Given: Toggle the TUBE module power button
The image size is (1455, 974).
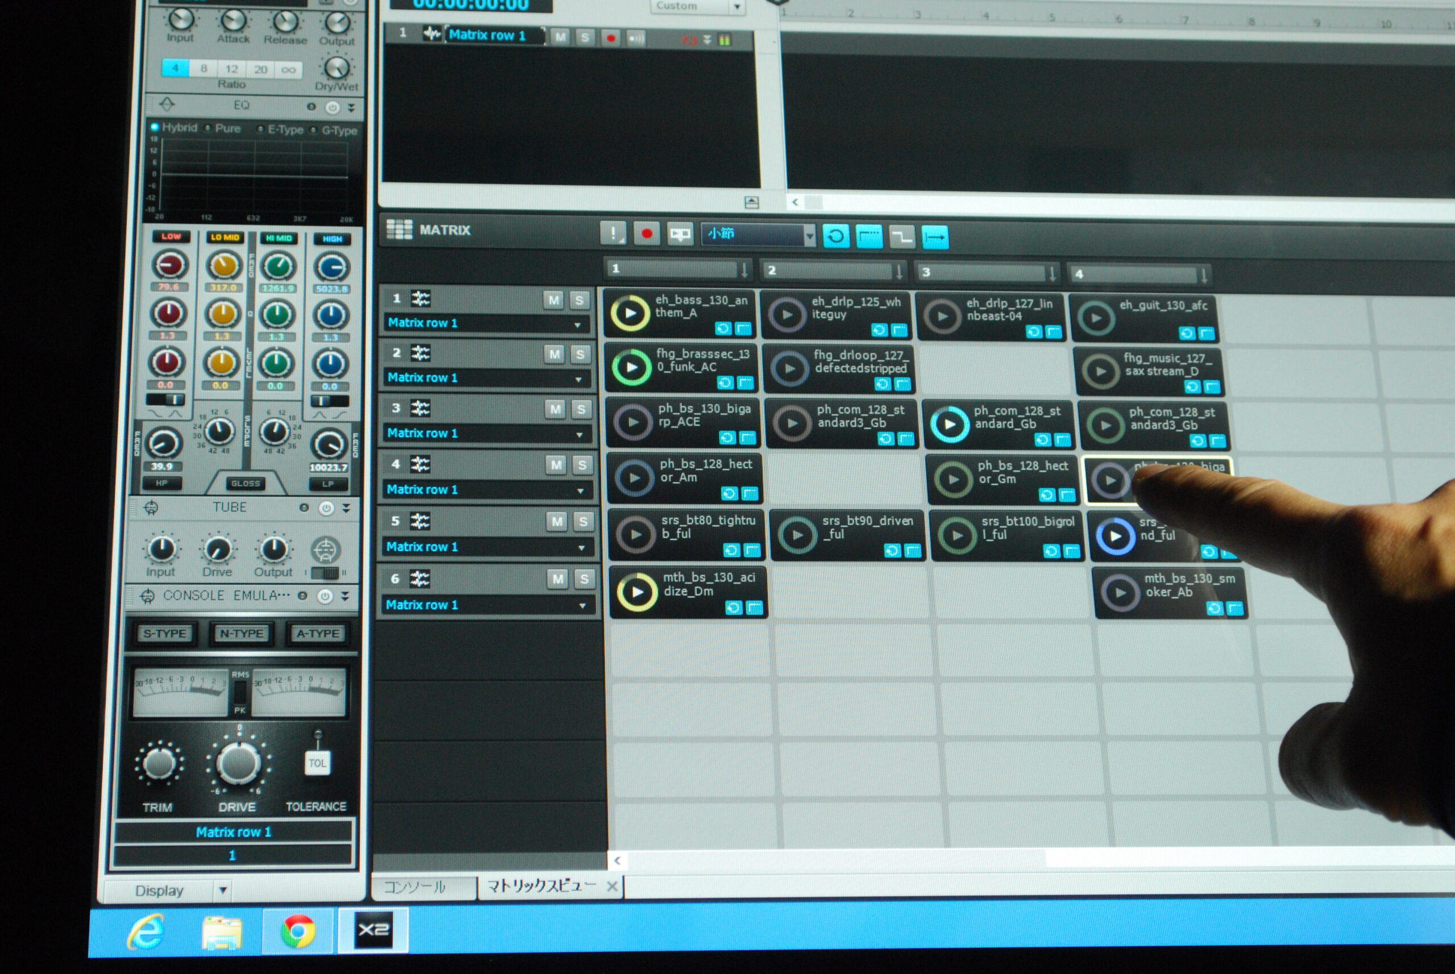Looking at the screenshot, I should 326,508.
